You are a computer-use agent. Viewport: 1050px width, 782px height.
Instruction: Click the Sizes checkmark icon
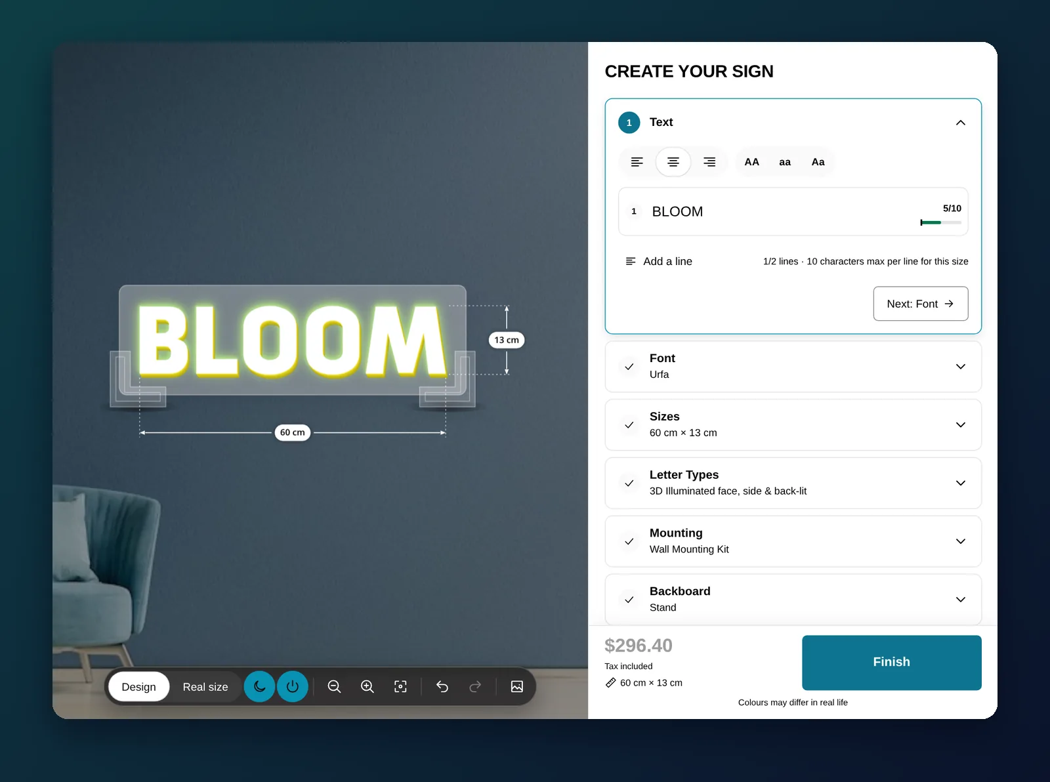[x=629, y=425]
